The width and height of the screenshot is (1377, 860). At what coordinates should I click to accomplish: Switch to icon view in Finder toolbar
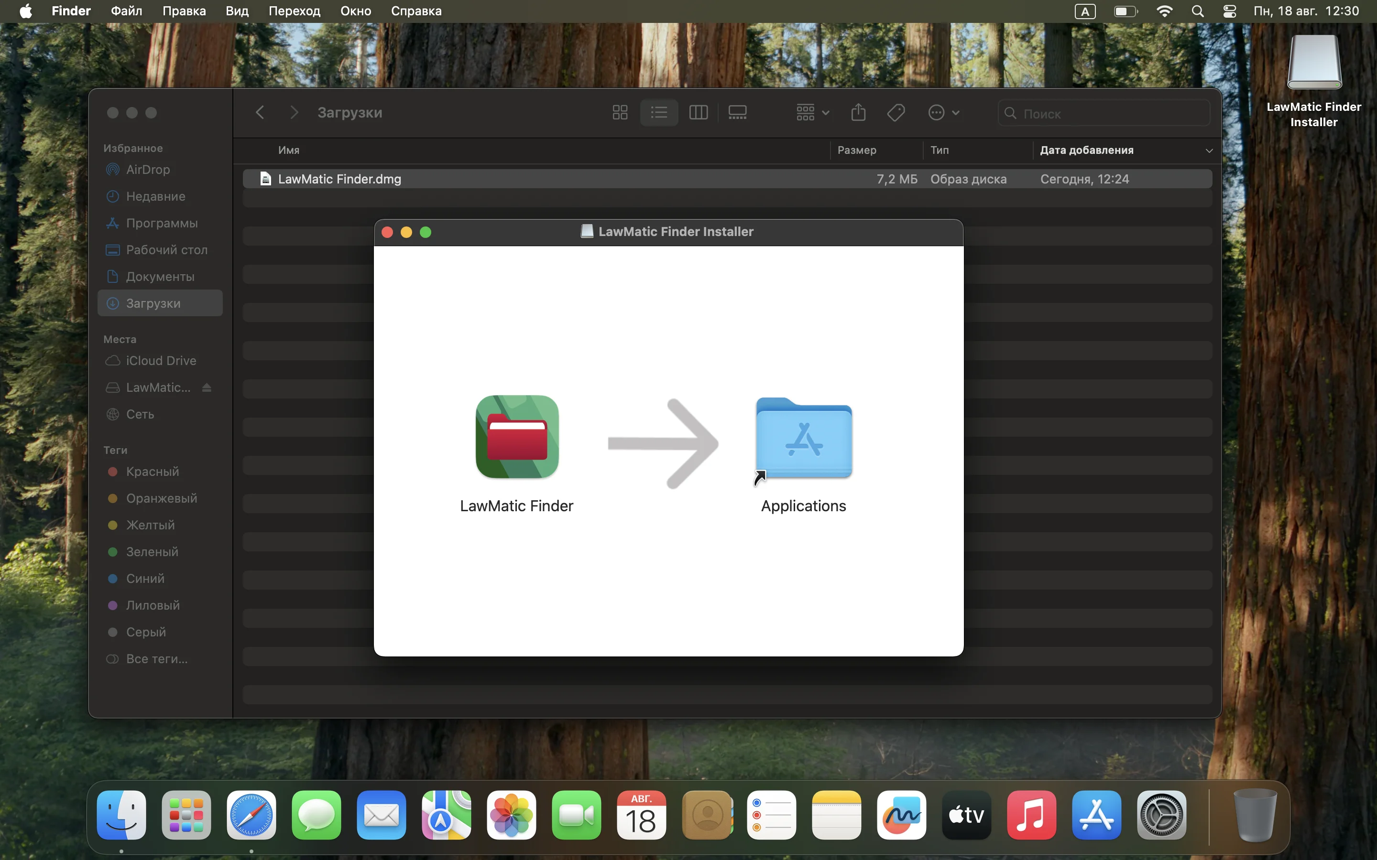pyautogui.click(x=620, y=113)
